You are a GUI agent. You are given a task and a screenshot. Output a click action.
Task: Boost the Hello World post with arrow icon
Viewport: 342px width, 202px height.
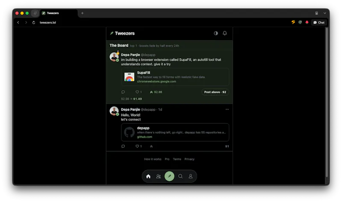coord(151,146)
